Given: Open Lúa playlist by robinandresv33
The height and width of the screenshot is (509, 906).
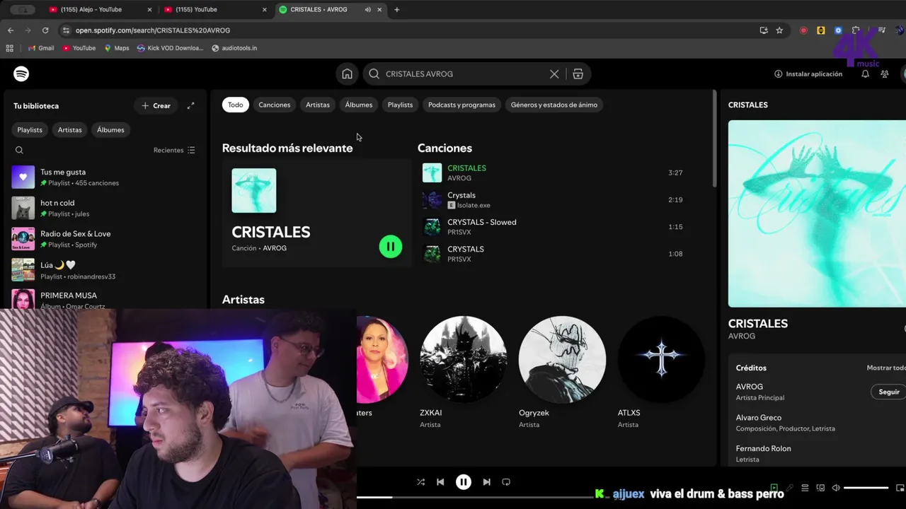Looking at the screenshot, I should tap(104, 270).
